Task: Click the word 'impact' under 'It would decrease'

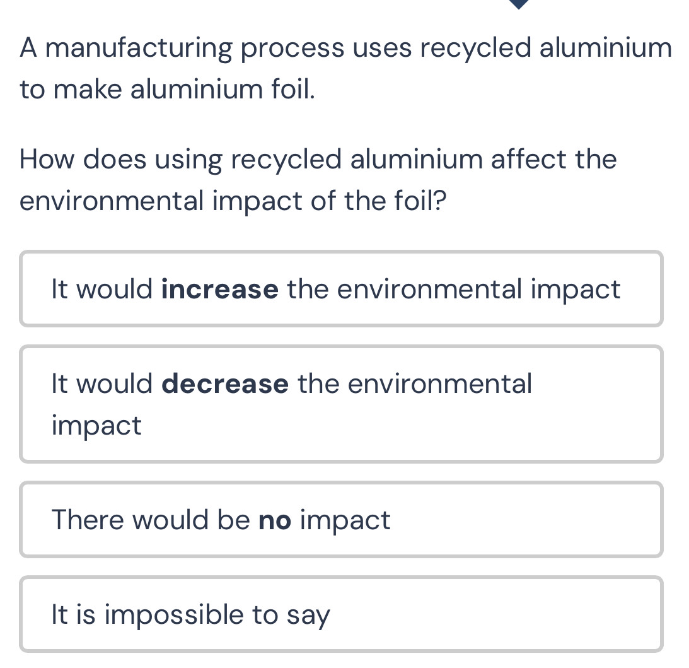Action: [97, 426]
